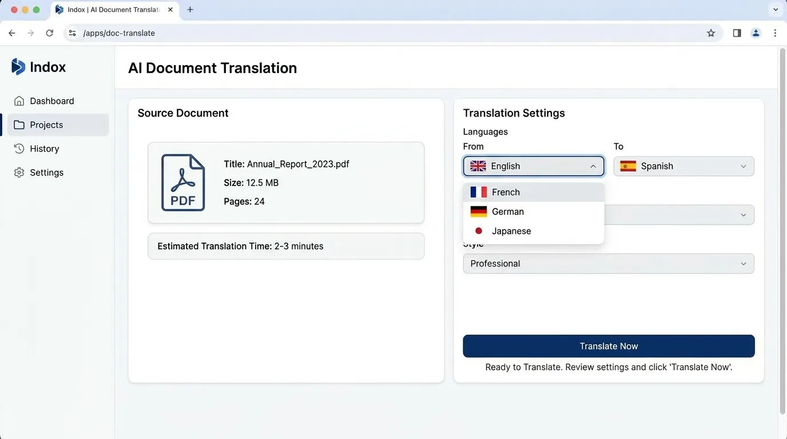Go to Dashboard in sidebar
This screenshot has height=439, width=787.
(58, 101)
